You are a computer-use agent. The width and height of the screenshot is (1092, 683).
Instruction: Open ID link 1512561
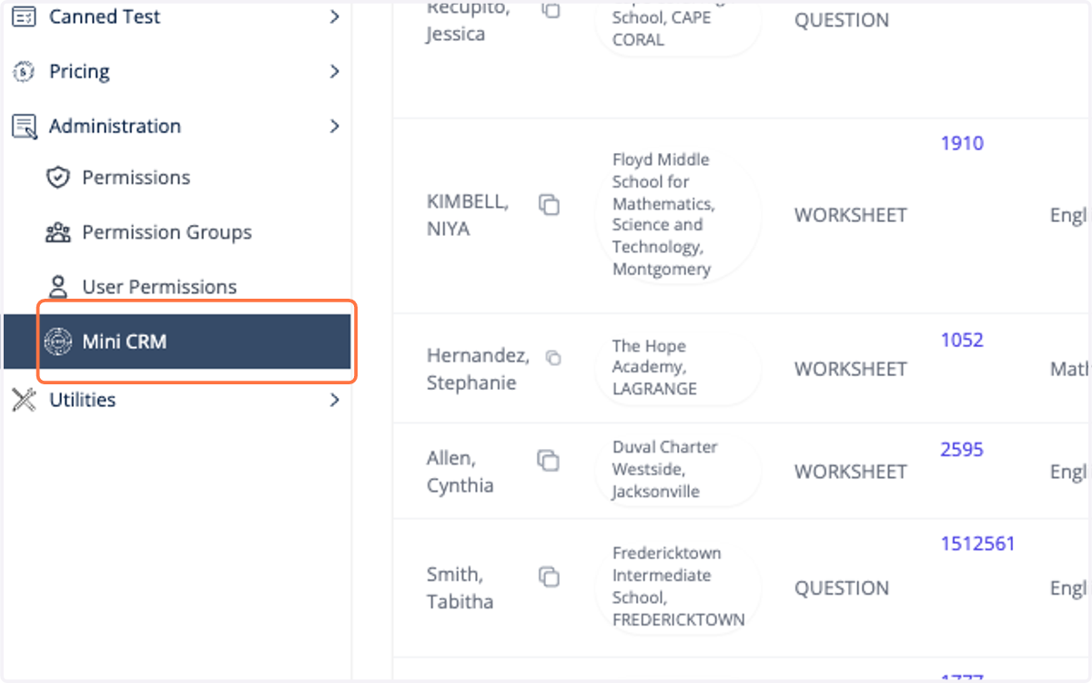977,544
